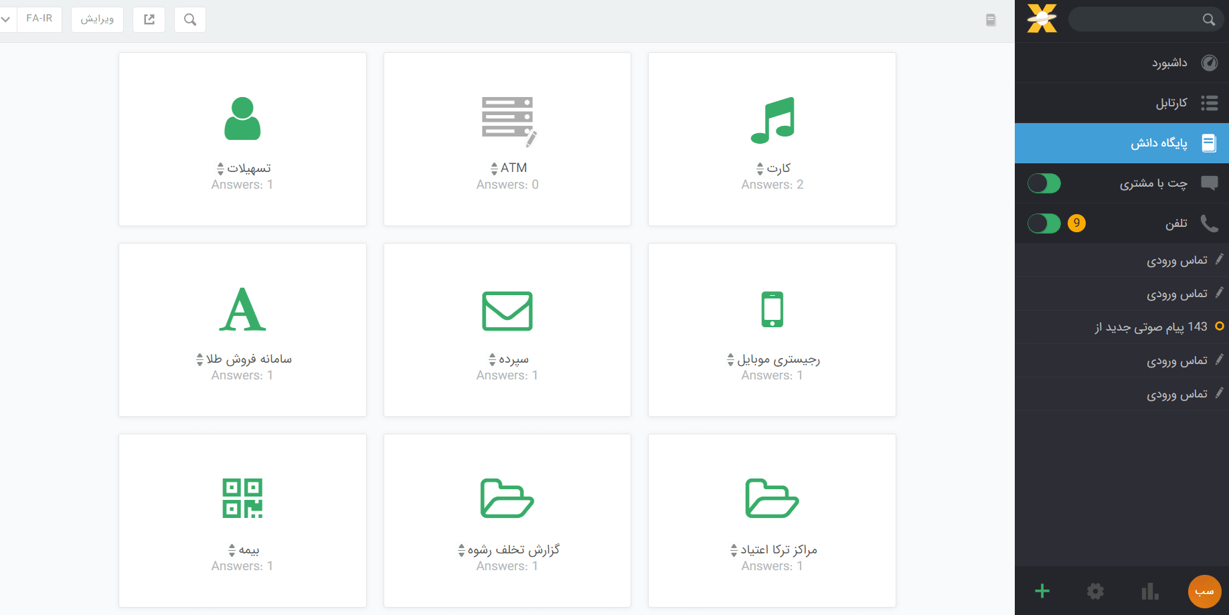Select پایگاه دانش menu item
Image resolution: width=1229 pixels, height=615 pixels.
coord(1122,143)
